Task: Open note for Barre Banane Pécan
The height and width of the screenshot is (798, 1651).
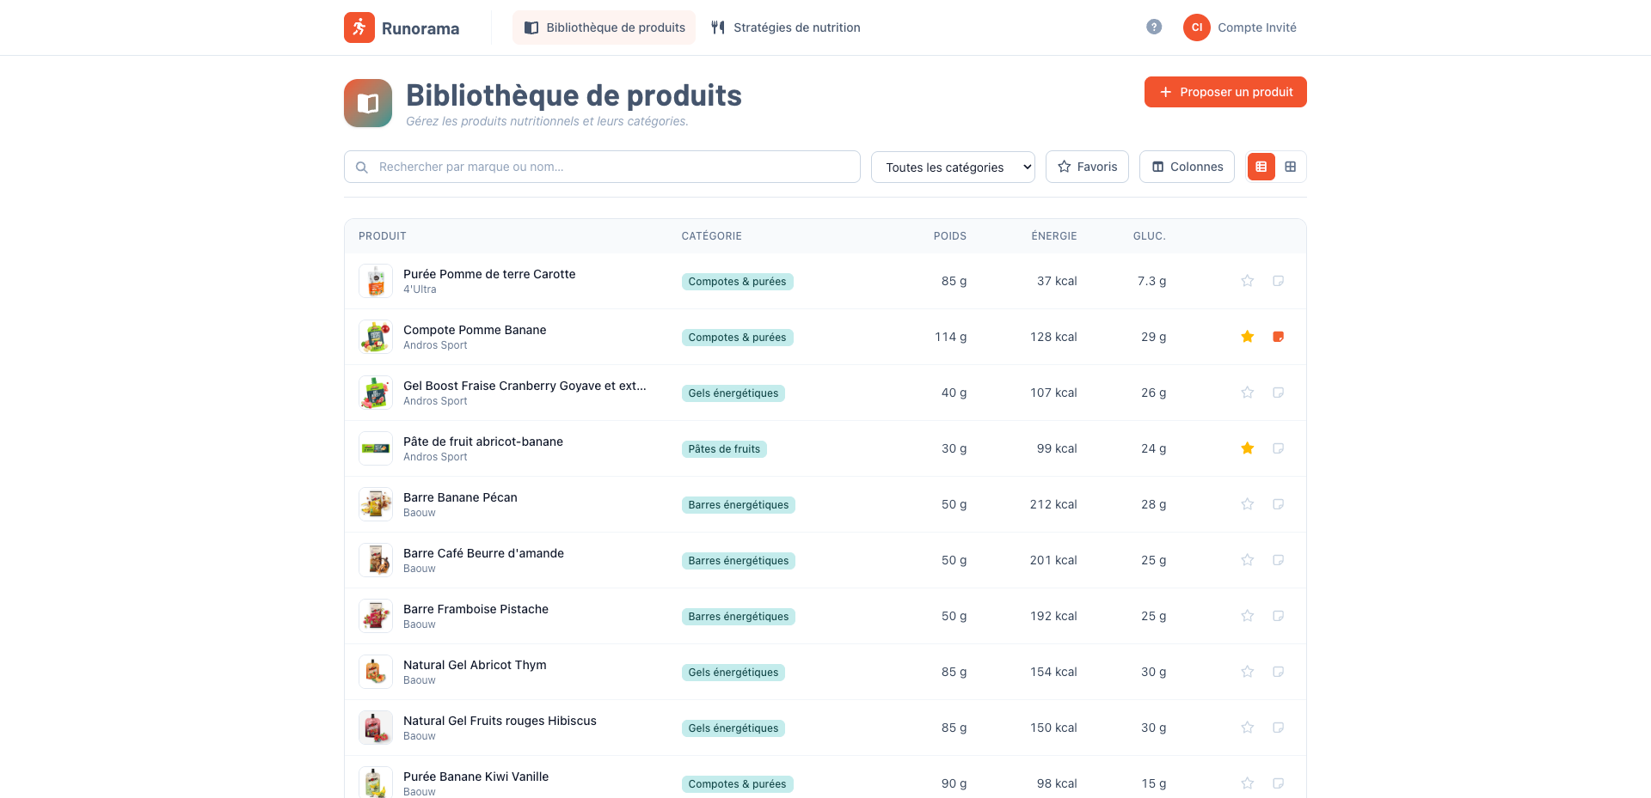Action: click(1279, 504)
